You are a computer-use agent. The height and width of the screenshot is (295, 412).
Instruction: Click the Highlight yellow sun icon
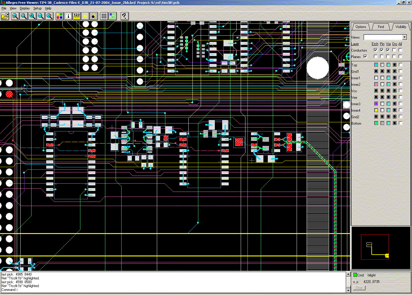click(85, 16)
